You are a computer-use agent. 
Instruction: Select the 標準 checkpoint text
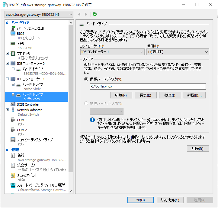(x=21, y=180)
